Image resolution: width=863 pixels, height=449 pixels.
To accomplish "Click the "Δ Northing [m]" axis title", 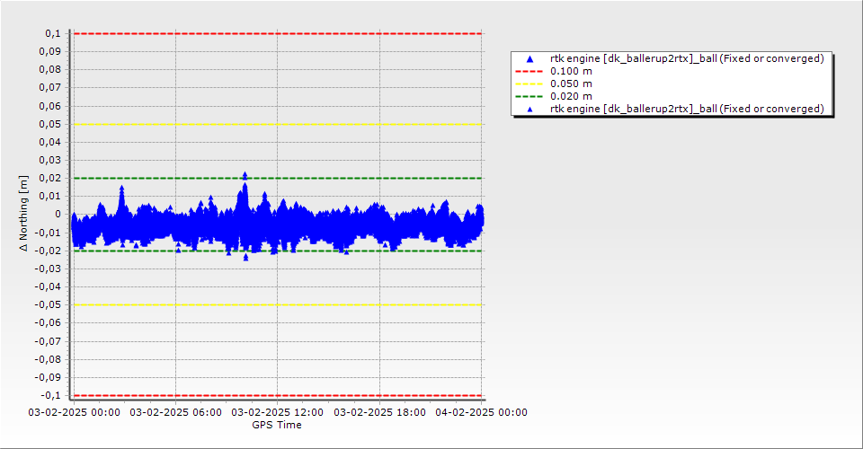I will point(23,213).
